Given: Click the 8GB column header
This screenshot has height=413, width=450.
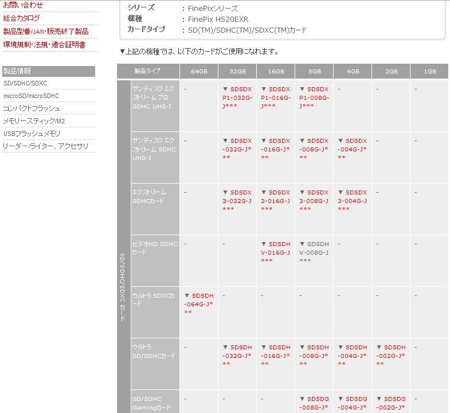Looking at the screenshot, I should pos(314,71).
